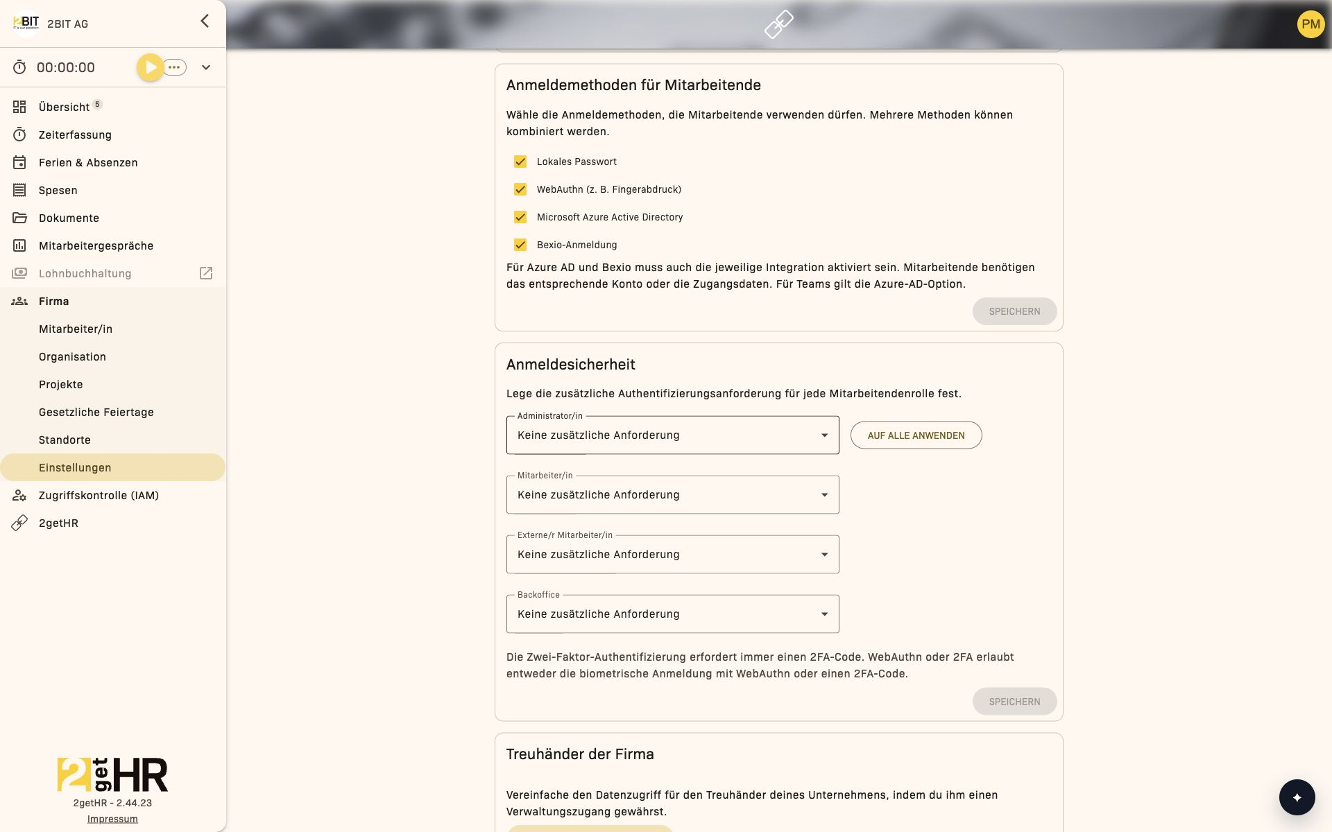This screenshot has height=832, width=1332.
Task: Open Gesetzliche Feiertage submenu item
Action: point(112,412)
